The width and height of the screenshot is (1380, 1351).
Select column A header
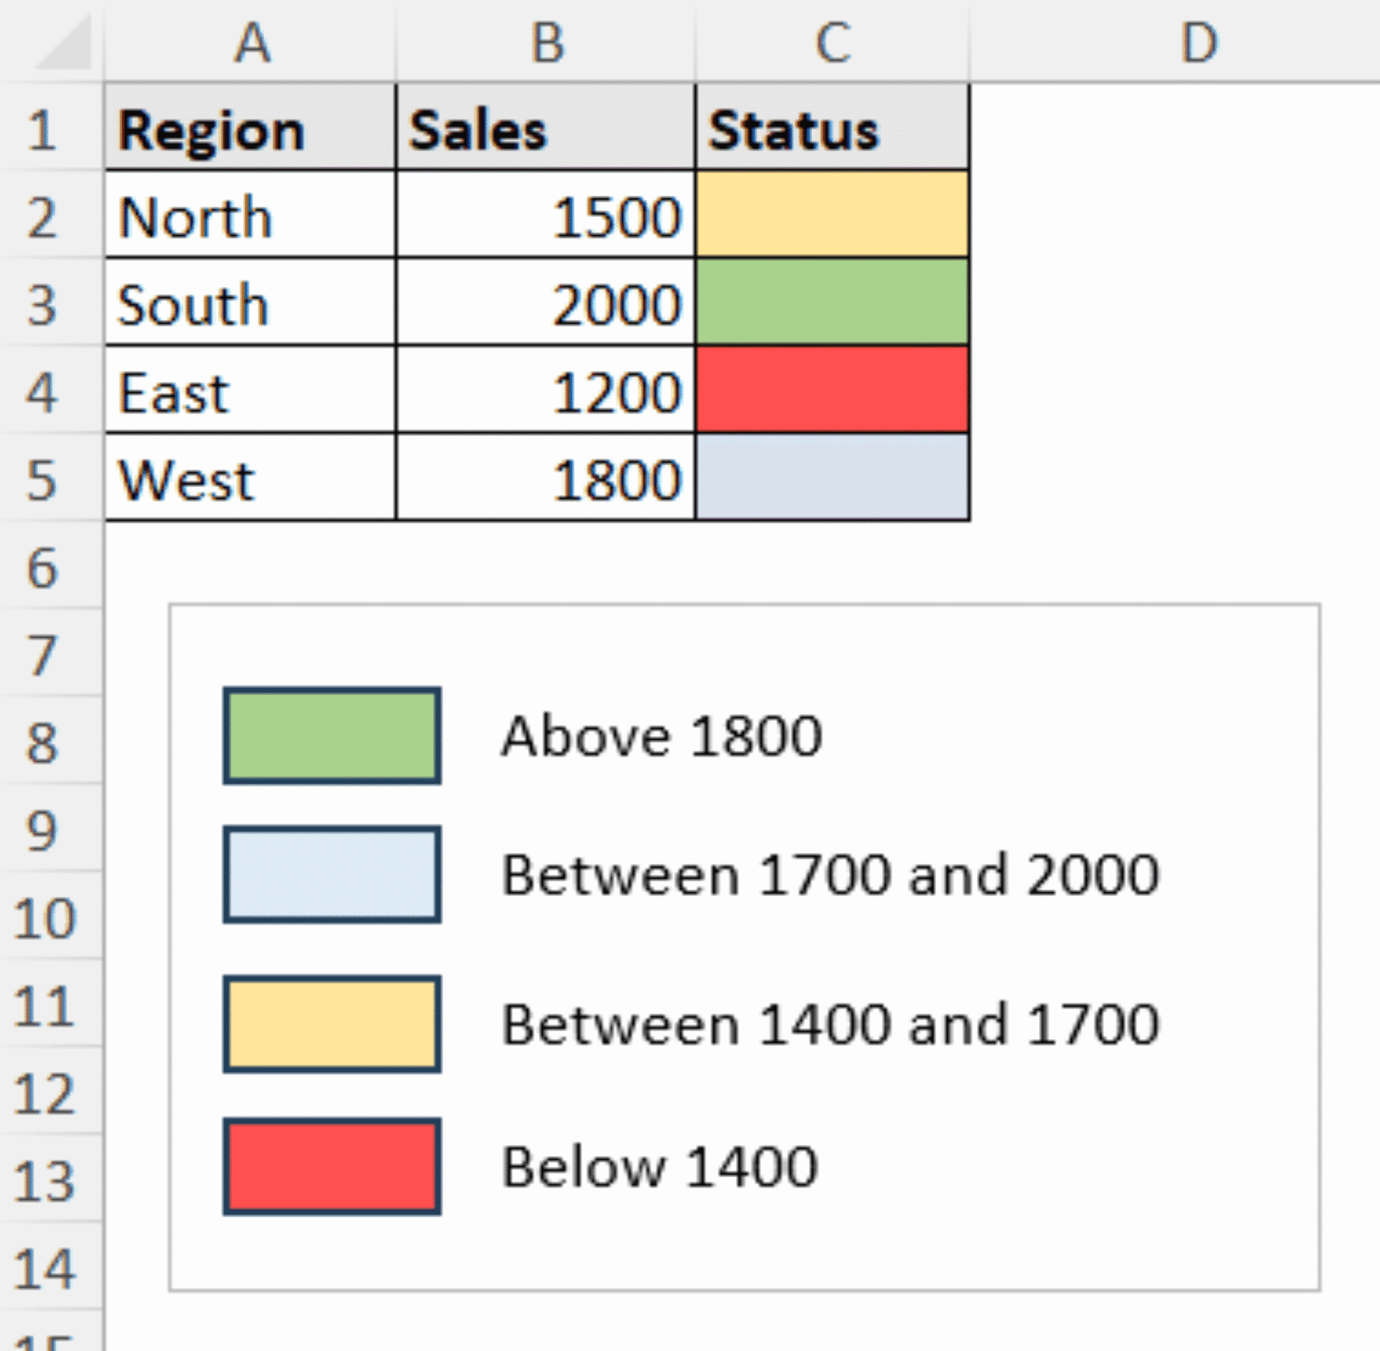click(252, 42)
